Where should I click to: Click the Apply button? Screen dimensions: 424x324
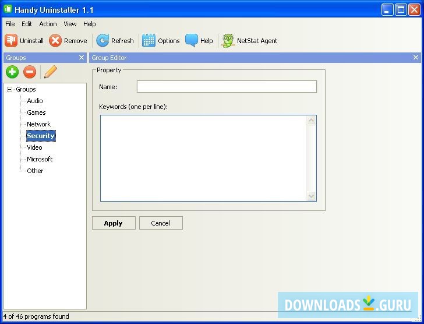(x=114, y=223)
